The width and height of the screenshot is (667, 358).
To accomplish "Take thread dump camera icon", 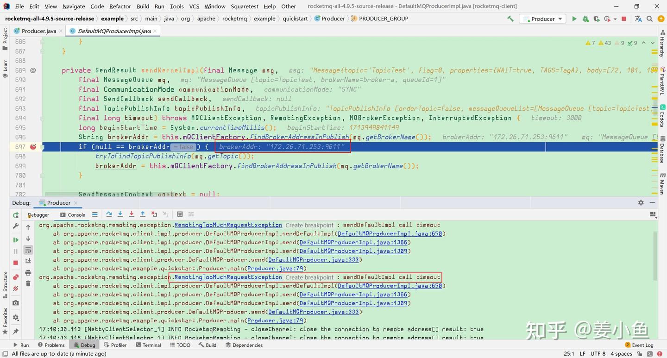I will 16,303.
